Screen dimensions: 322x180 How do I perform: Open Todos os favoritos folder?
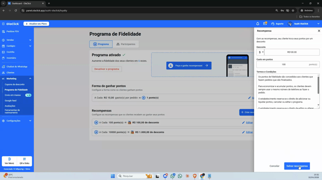pyautogui.click(x=310, y=17)
